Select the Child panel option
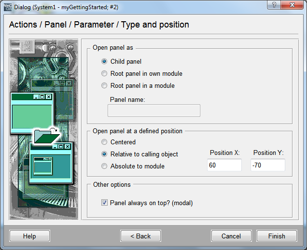 point(105,62)
